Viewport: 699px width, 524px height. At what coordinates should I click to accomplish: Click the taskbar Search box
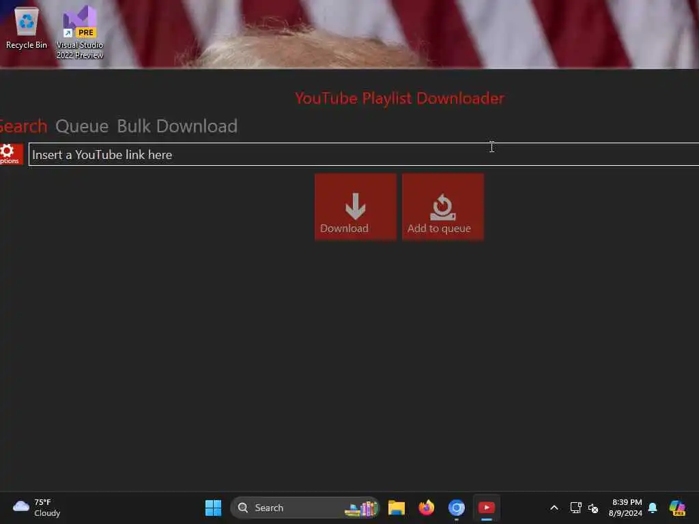click(305, 508)
